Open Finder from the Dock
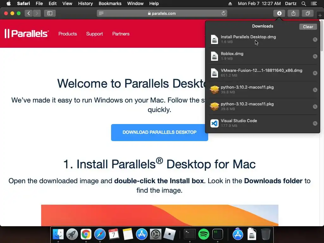Viewport: 324px width, 243px height. pyautogui.click(x=58, y=234)
